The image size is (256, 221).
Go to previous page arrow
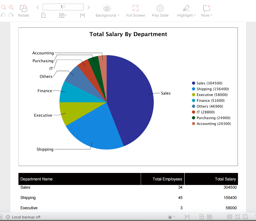pos(38,7)
